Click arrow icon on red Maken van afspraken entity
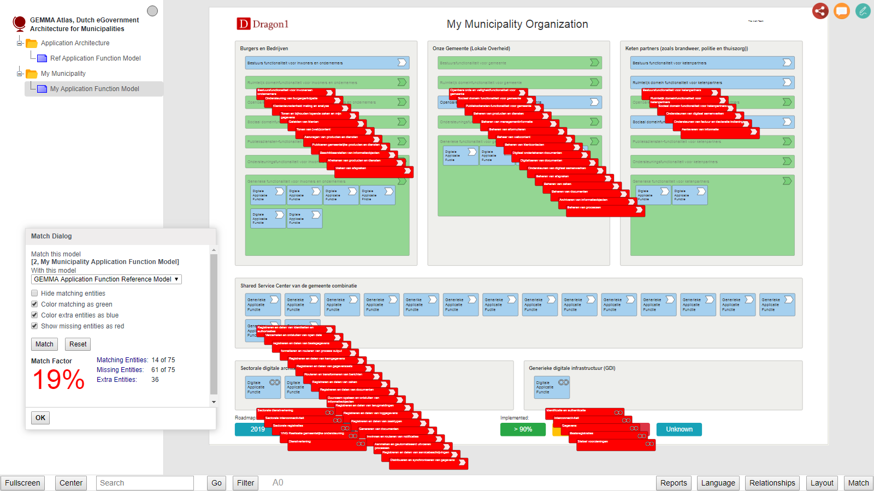The width and height of the screenshot is (874, 491). [407, 170]
